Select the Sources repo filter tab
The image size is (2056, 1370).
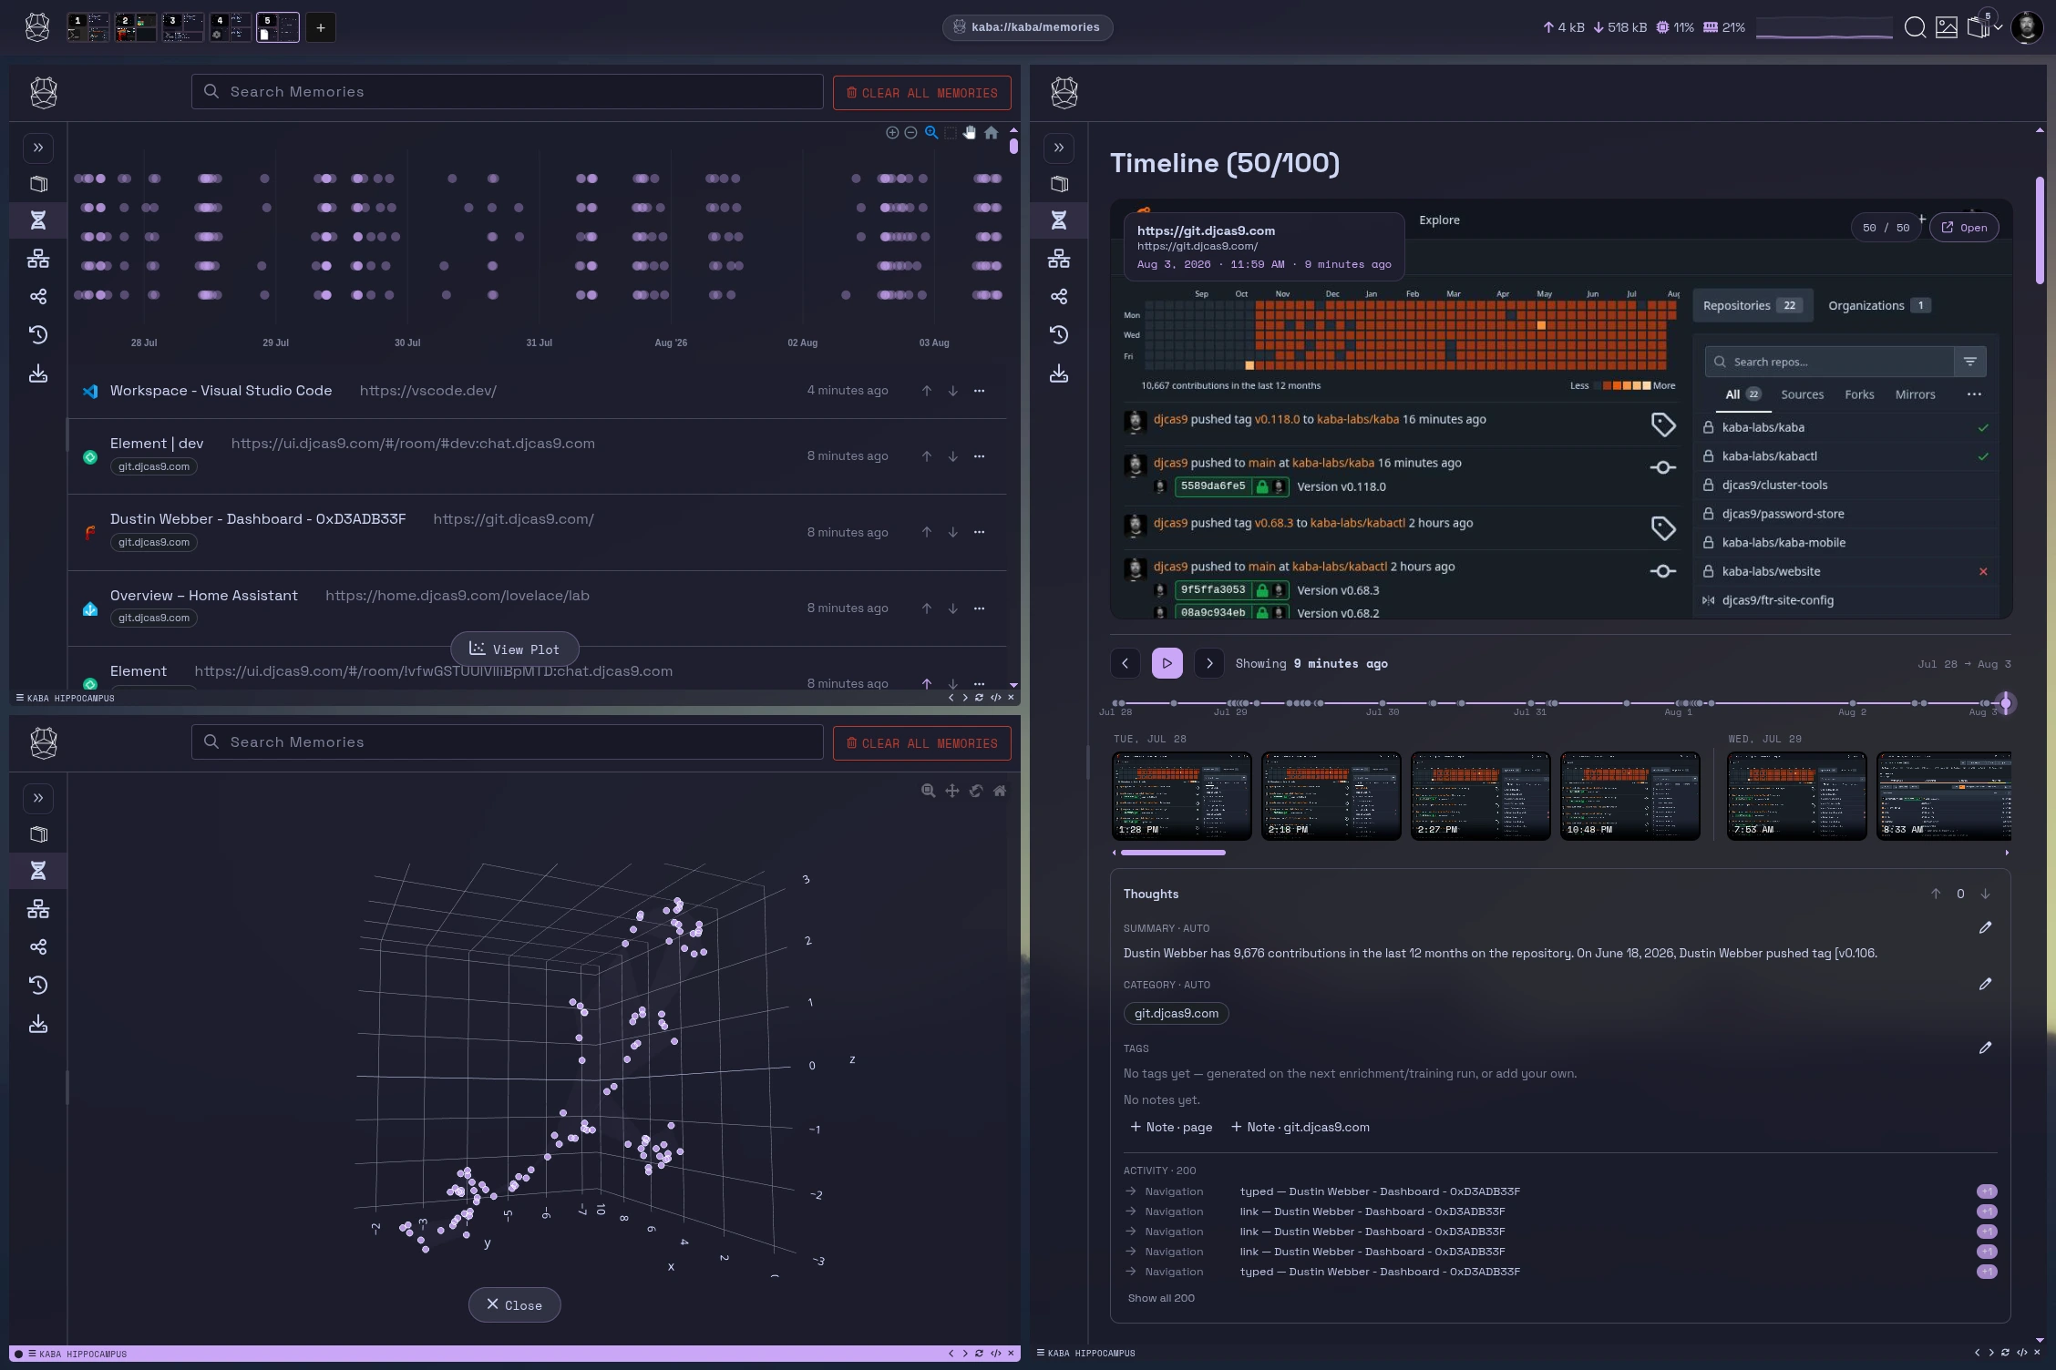point(1802,394)
